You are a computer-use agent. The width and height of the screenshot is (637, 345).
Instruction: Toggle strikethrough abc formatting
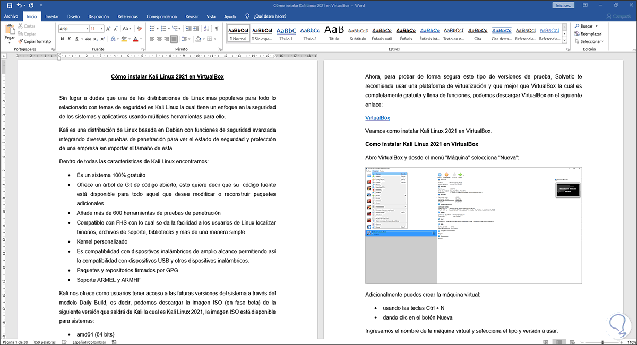point(89,39)
